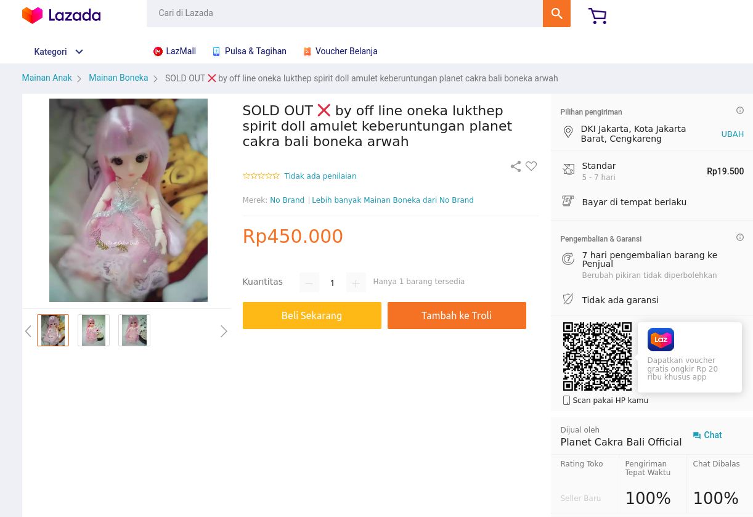Toggle the wishlist heart
This screenshot has height=517, width=753.
tap(531, 166)
